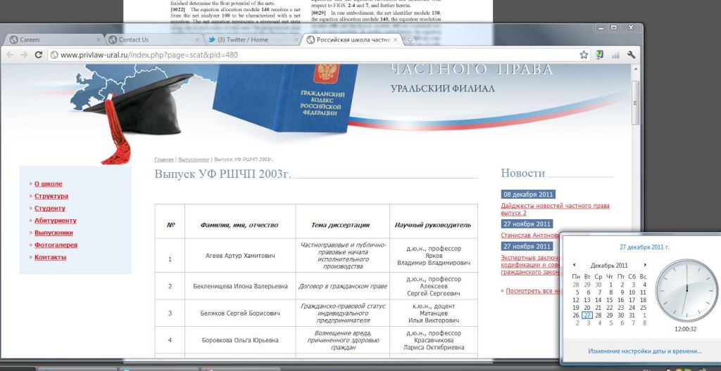
Task: Click the browser Forward arrow
Action: pos(24,55)
